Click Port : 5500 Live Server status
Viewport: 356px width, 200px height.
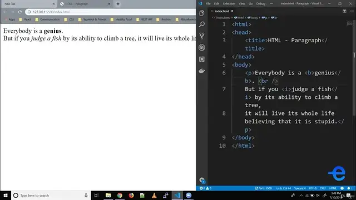263,188
